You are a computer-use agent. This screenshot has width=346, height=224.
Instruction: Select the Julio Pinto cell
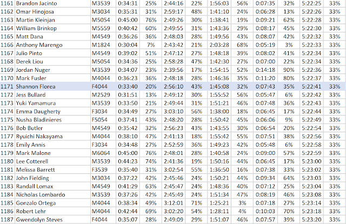[x=52, y=53]
